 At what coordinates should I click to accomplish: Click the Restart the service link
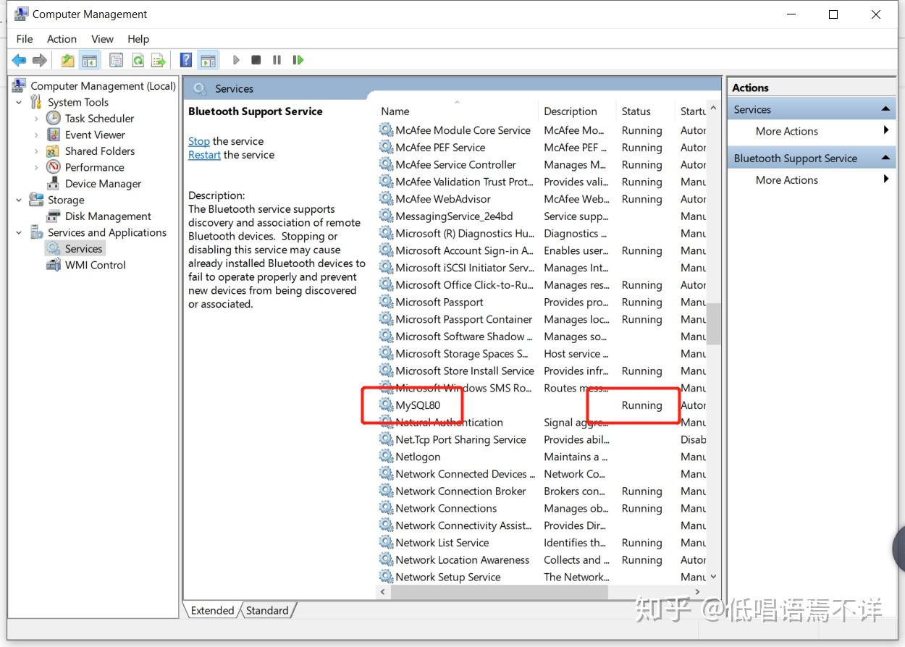(x=204, y=155)
